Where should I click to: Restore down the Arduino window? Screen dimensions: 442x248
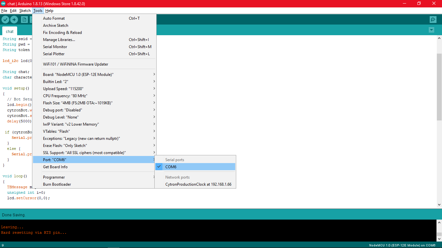(x=419, y=4)
